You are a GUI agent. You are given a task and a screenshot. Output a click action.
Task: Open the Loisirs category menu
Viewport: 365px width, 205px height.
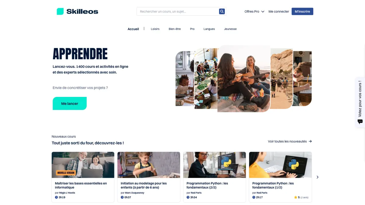[155, 29]
